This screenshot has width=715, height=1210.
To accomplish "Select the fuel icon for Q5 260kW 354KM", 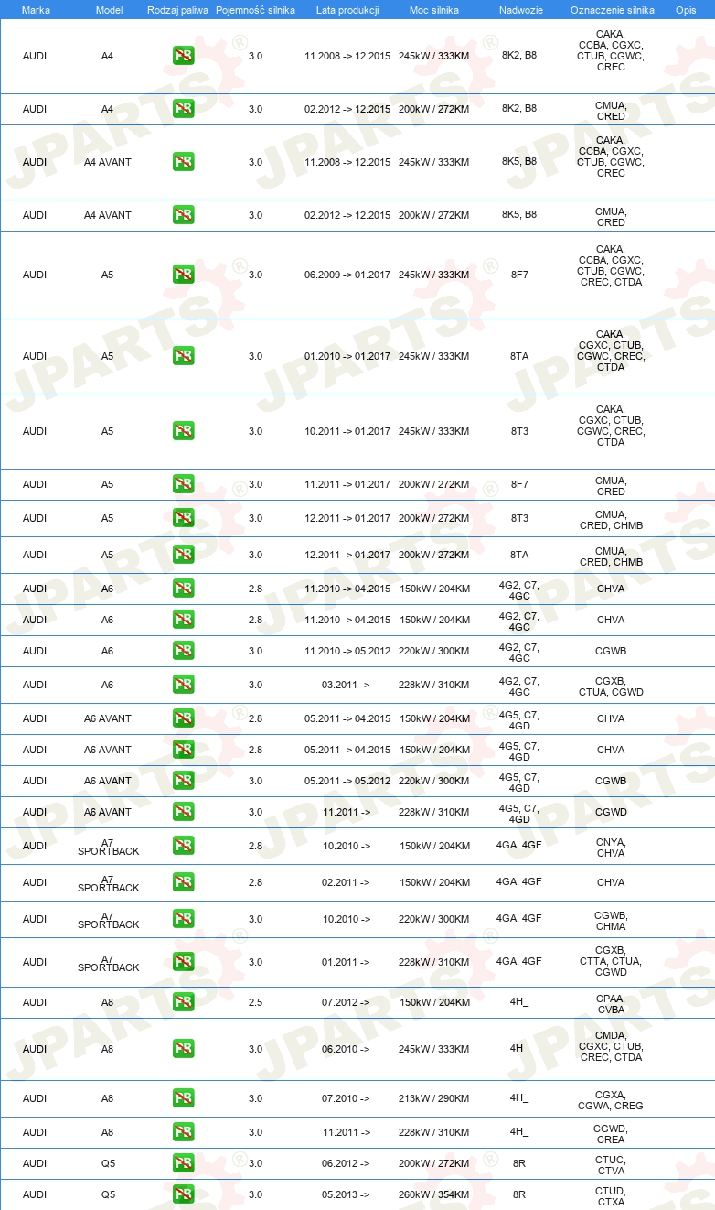I will pos(184,1194).
